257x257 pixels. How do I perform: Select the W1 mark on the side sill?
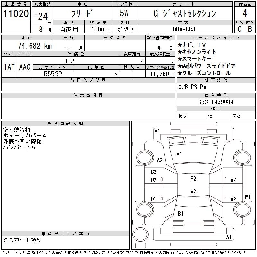coord(247,197)
